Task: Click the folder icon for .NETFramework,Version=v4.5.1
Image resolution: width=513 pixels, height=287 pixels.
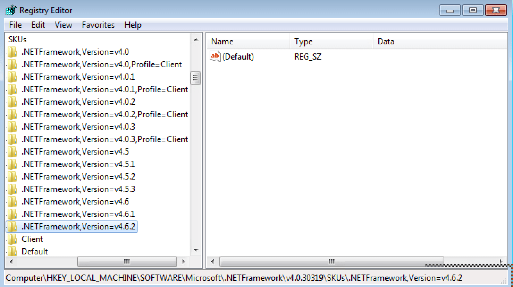Action: (12, 164)
